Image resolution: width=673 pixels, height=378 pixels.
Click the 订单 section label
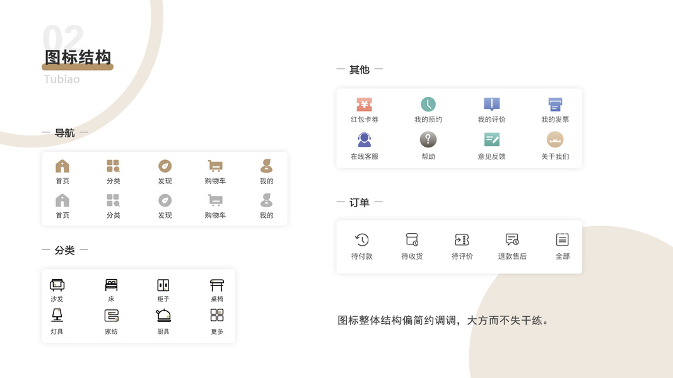(360, 202)
